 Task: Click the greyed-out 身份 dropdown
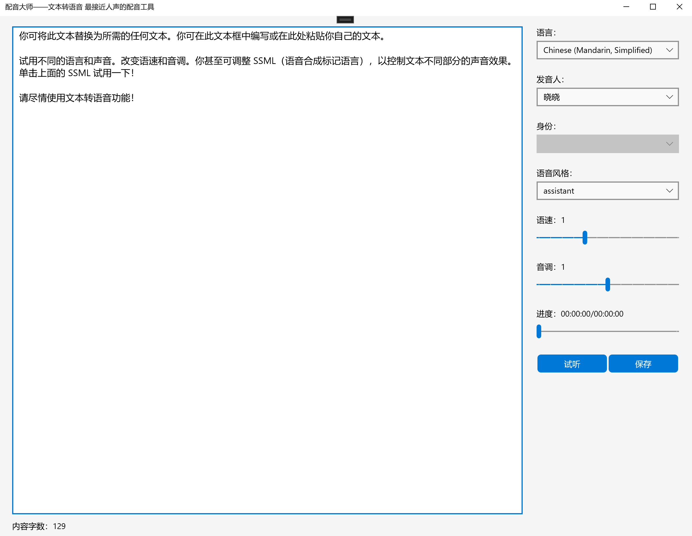tap(607, 144)
